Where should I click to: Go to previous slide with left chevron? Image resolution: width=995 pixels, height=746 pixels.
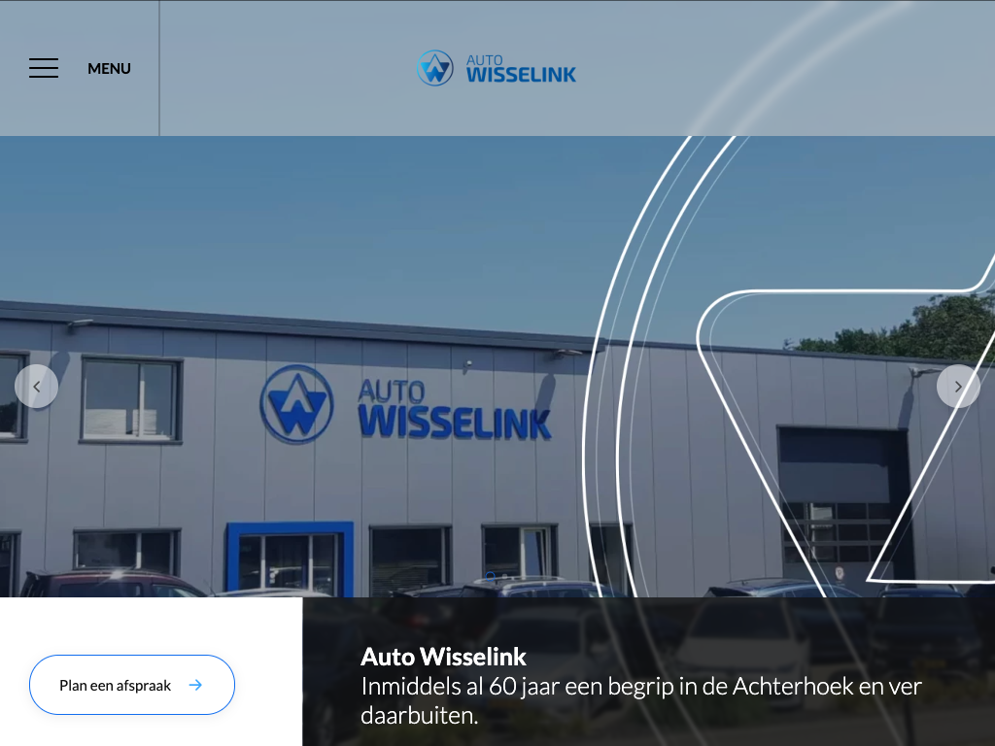coord(37,387)
